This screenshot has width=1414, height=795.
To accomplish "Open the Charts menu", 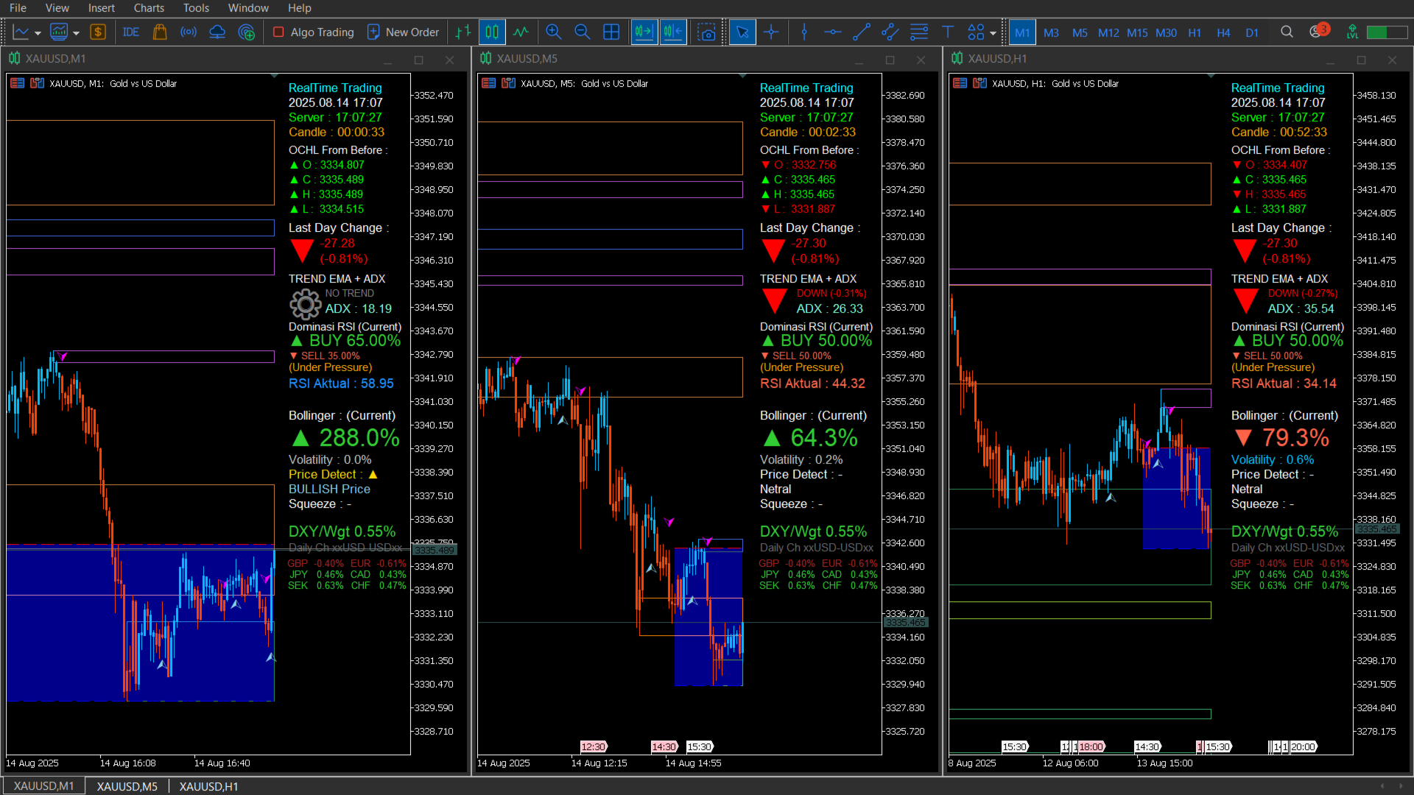I will (x=149, y=8).
